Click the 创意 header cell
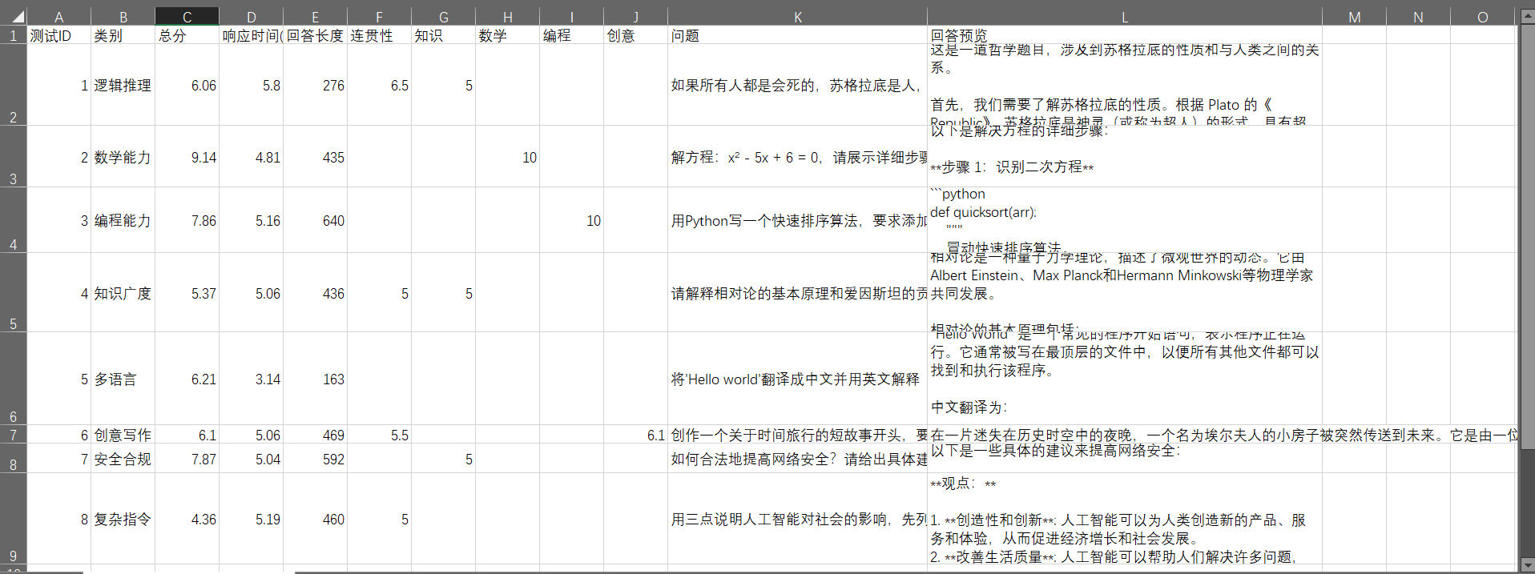This screenshot has width=1535, height=574. click(x=635, y=35)
